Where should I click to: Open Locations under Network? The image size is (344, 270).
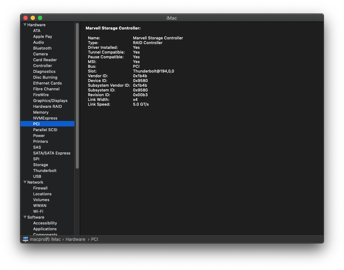point(42,194)
